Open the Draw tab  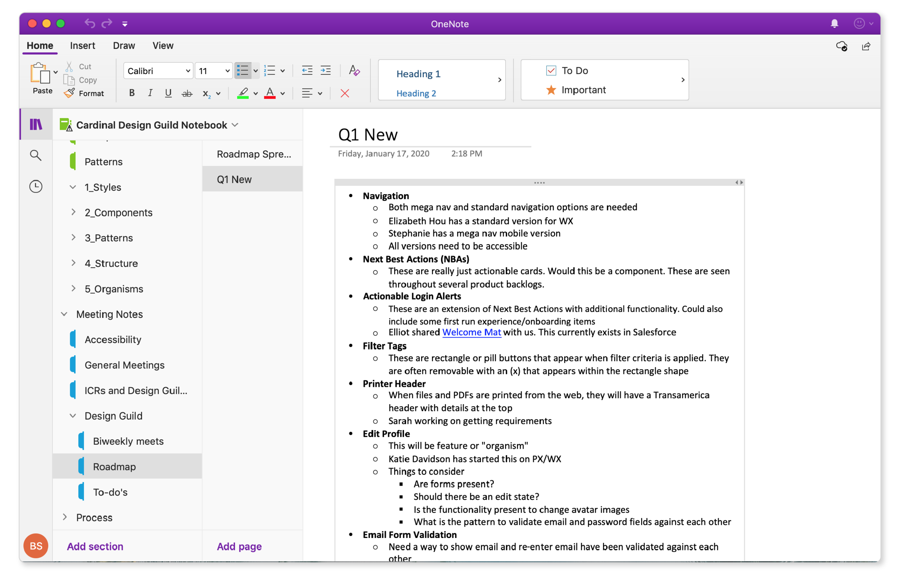(x=124, y=46)
